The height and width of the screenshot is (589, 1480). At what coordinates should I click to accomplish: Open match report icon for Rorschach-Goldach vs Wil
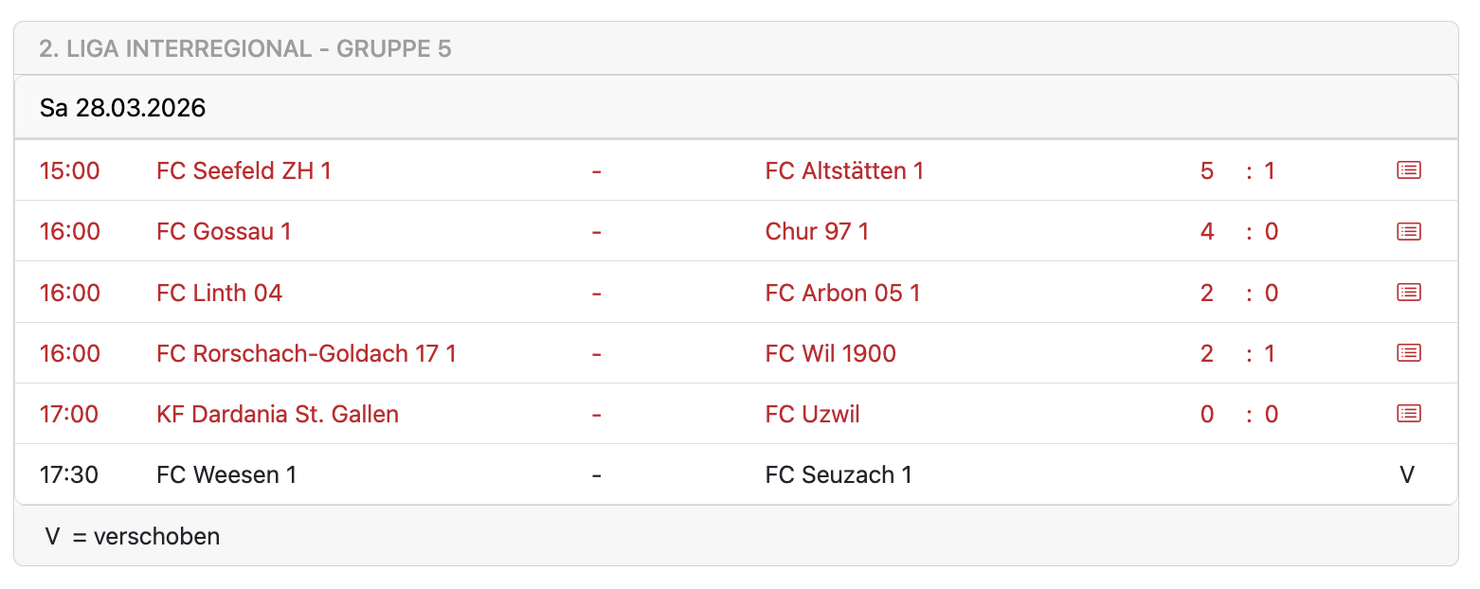point(1408,353)
